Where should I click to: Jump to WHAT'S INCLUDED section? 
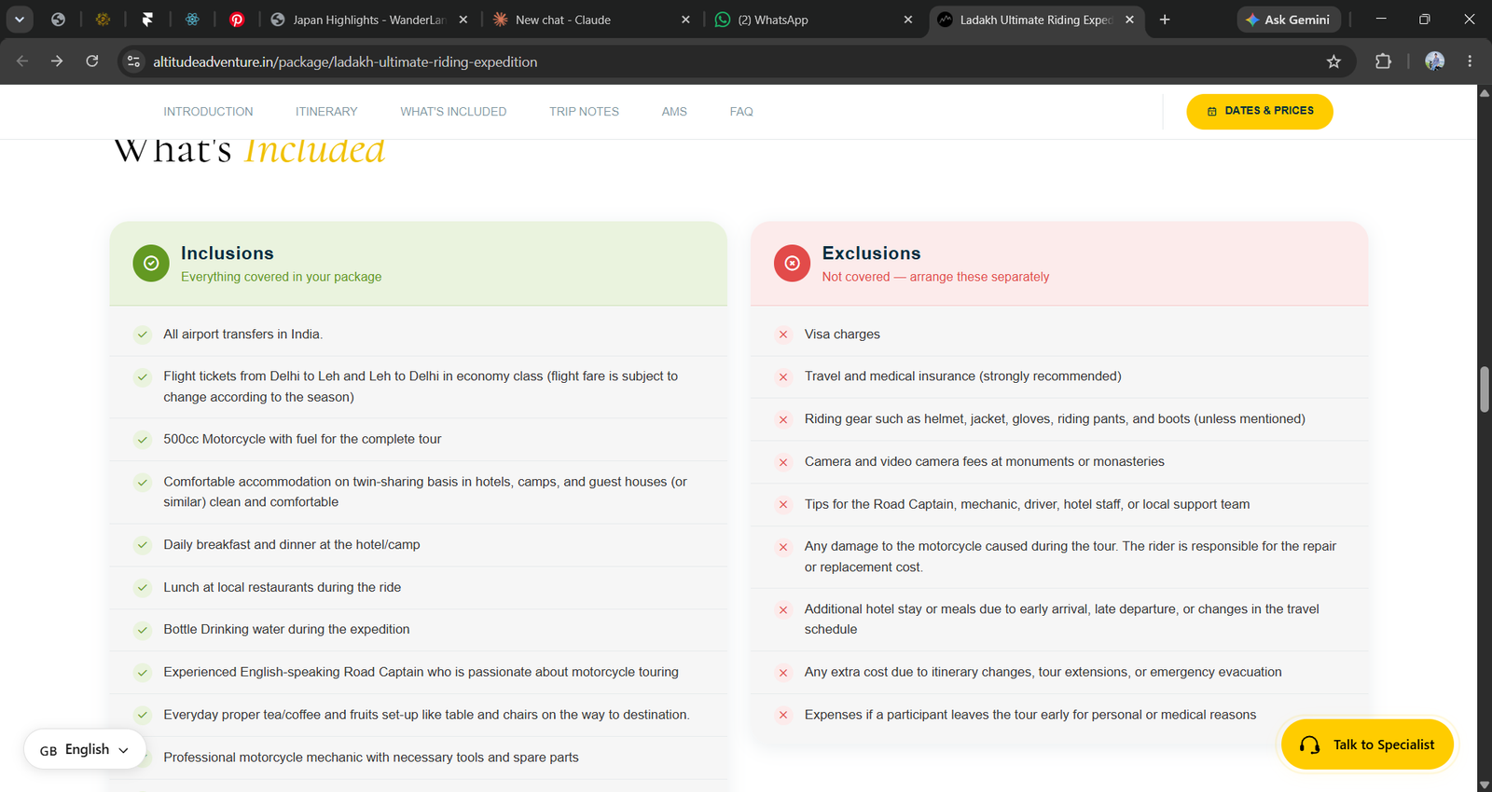coord(453,112)
